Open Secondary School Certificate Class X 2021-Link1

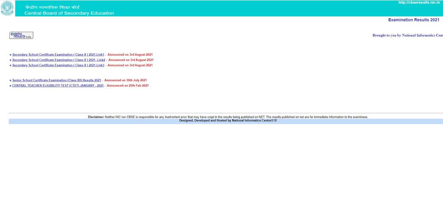click(58, 55)
